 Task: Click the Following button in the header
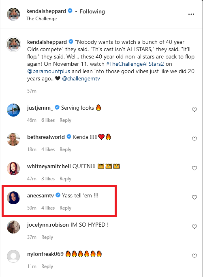(x=92, y=11)
